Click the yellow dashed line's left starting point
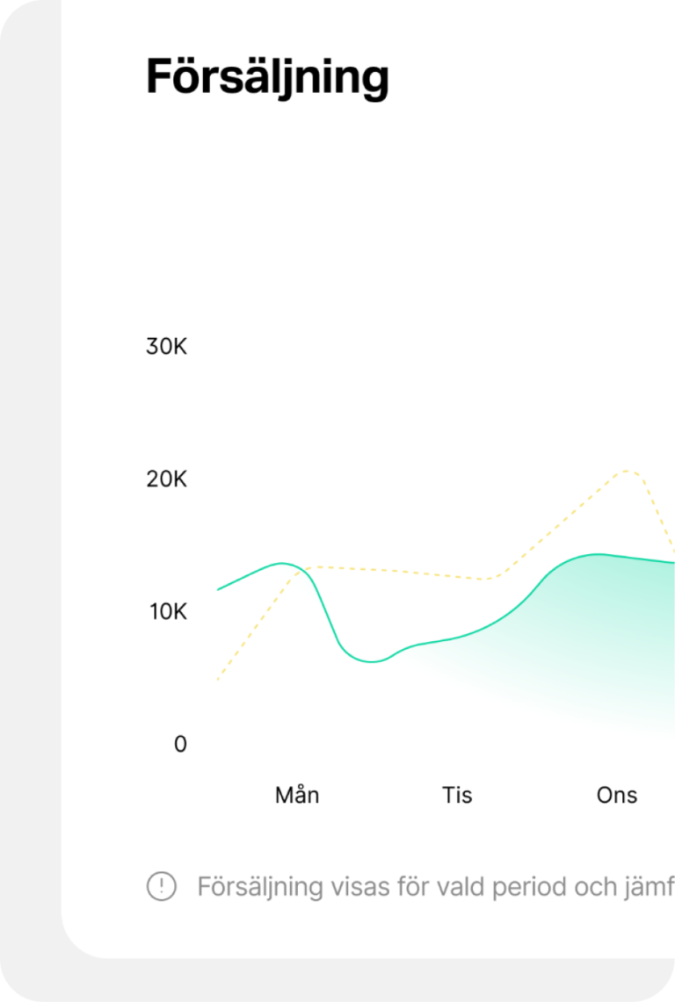Screen dimensions: 675x1002 click(218, 680)
